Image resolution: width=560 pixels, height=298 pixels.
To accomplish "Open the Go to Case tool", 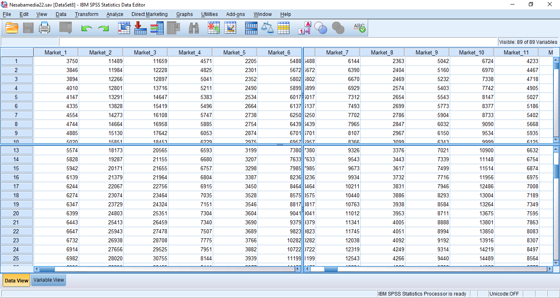I will 124,28.
